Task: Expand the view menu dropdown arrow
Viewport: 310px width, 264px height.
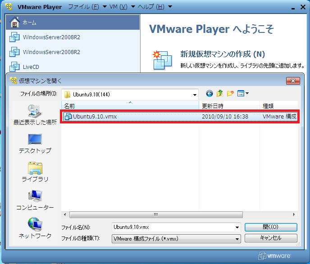Action: click(x=247, y=93)
